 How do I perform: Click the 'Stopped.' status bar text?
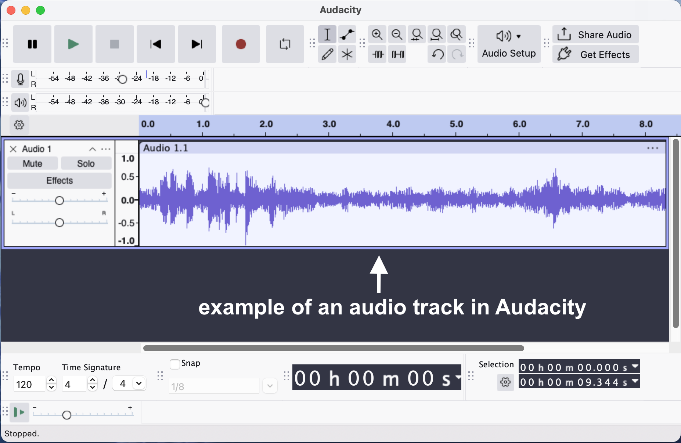click(x=22, y=434)
